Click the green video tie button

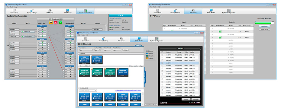(60, 22)
